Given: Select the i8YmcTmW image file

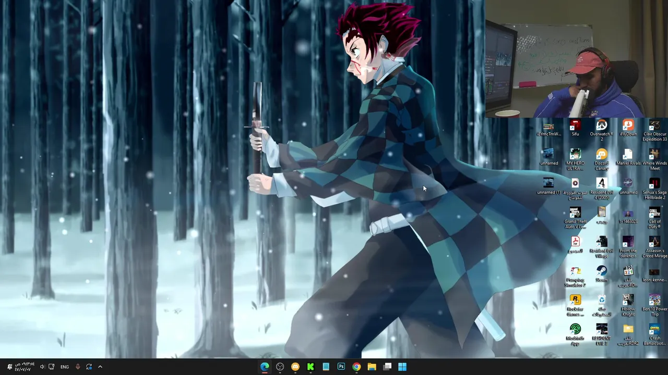Looking at the screenshot, I should tap(548, 129).
